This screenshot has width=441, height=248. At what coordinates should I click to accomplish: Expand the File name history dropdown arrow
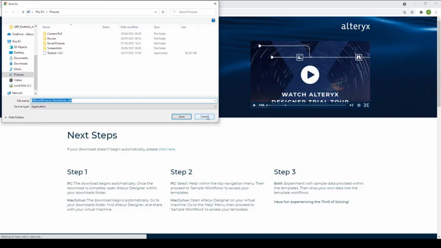pyautogui.click(x=215, y=101)
